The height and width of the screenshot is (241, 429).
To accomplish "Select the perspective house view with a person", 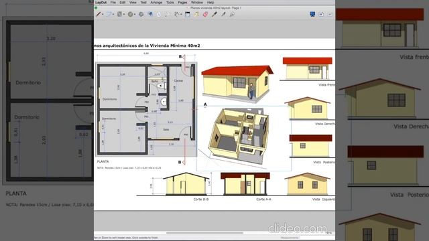I will coord(237,84).
